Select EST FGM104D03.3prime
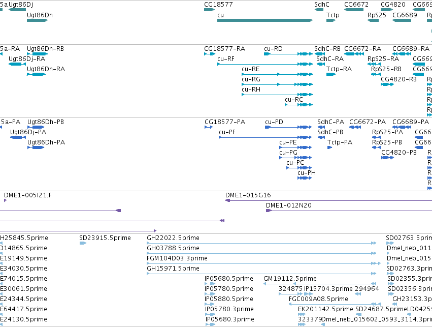 (x=263, y=263)
